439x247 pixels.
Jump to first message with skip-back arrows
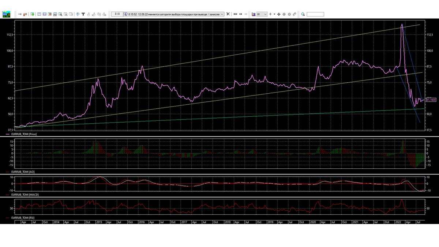click(235, 14)
